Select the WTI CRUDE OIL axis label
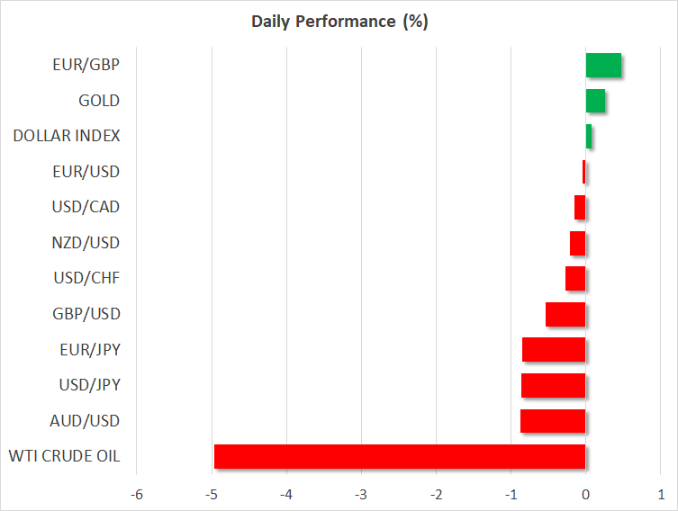678x511 pixels. (67, 456)
